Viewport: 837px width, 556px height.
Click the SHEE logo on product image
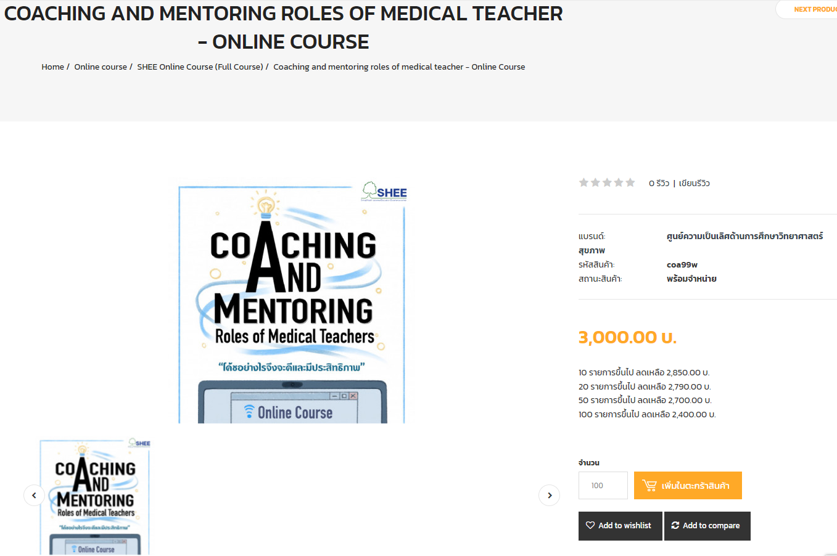[384, 192]
